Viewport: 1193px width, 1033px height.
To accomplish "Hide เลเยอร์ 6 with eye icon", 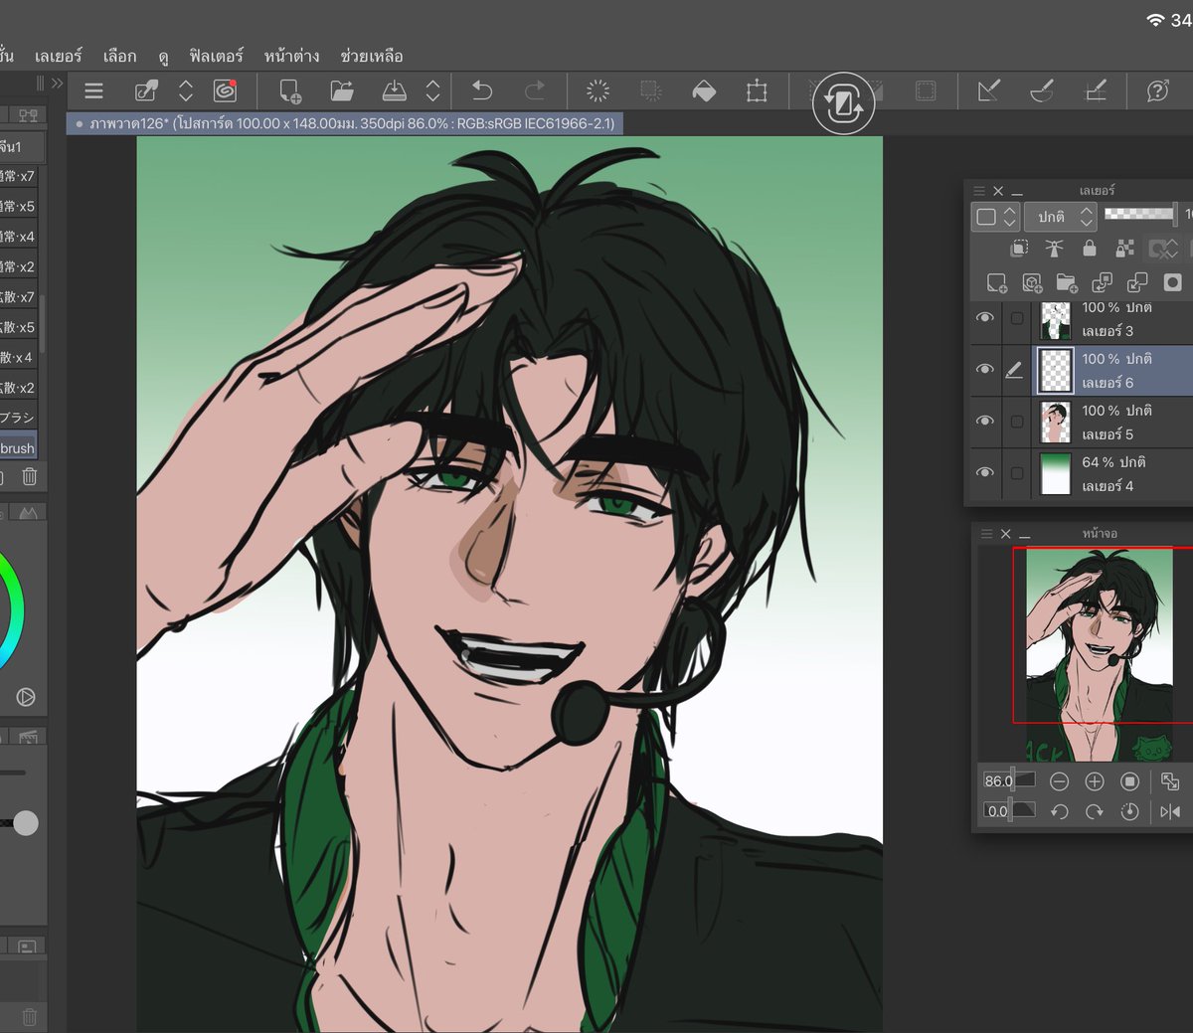I will [984, 369].
